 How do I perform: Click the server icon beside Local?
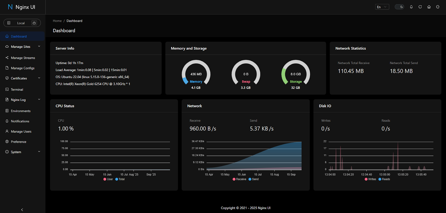coord(9,23)
